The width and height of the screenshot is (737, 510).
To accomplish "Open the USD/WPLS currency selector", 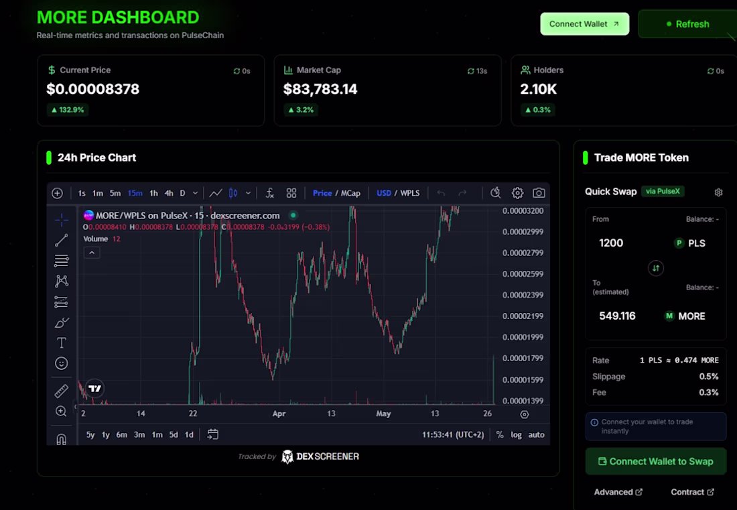I will pos(398,193).
